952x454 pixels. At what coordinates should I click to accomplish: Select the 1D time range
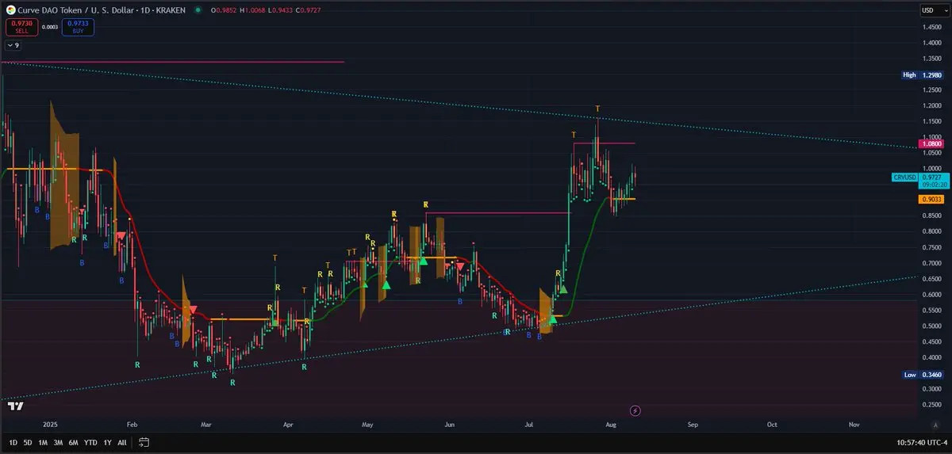tap(13, 442)
